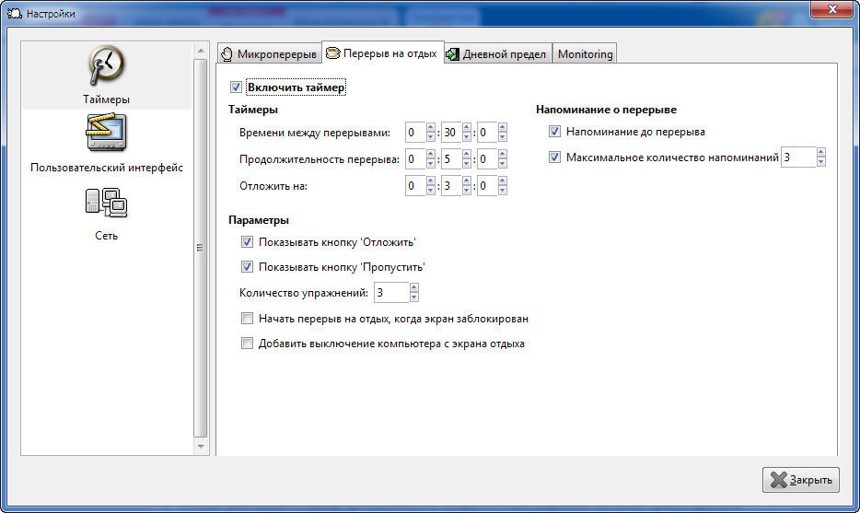
Task: Enable Добавить выключение компьютера checkbox
Action: [x=247, y=344]
